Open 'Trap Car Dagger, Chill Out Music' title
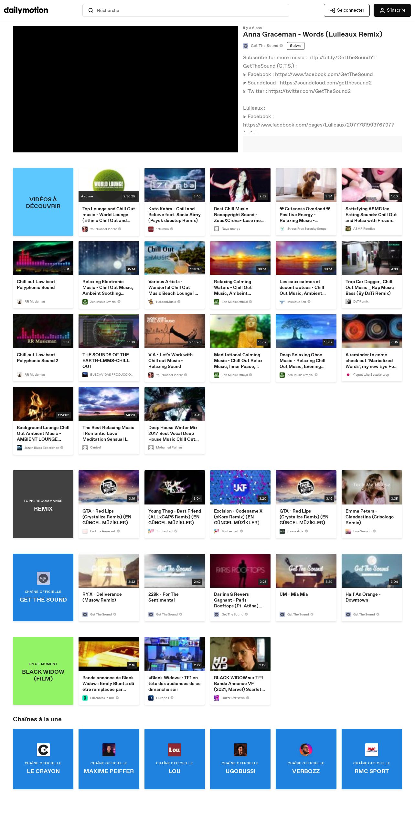415x831 pixels. tap(369, 288)
